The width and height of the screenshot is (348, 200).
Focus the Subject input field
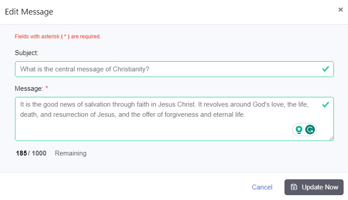[x=168, y=69]
